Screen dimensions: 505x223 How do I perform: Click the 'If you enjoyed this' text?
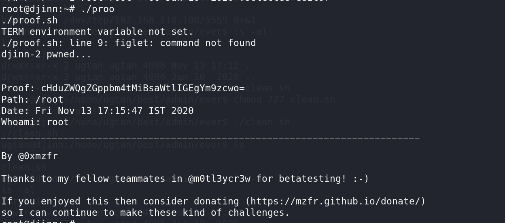click(x=55, y=201)
